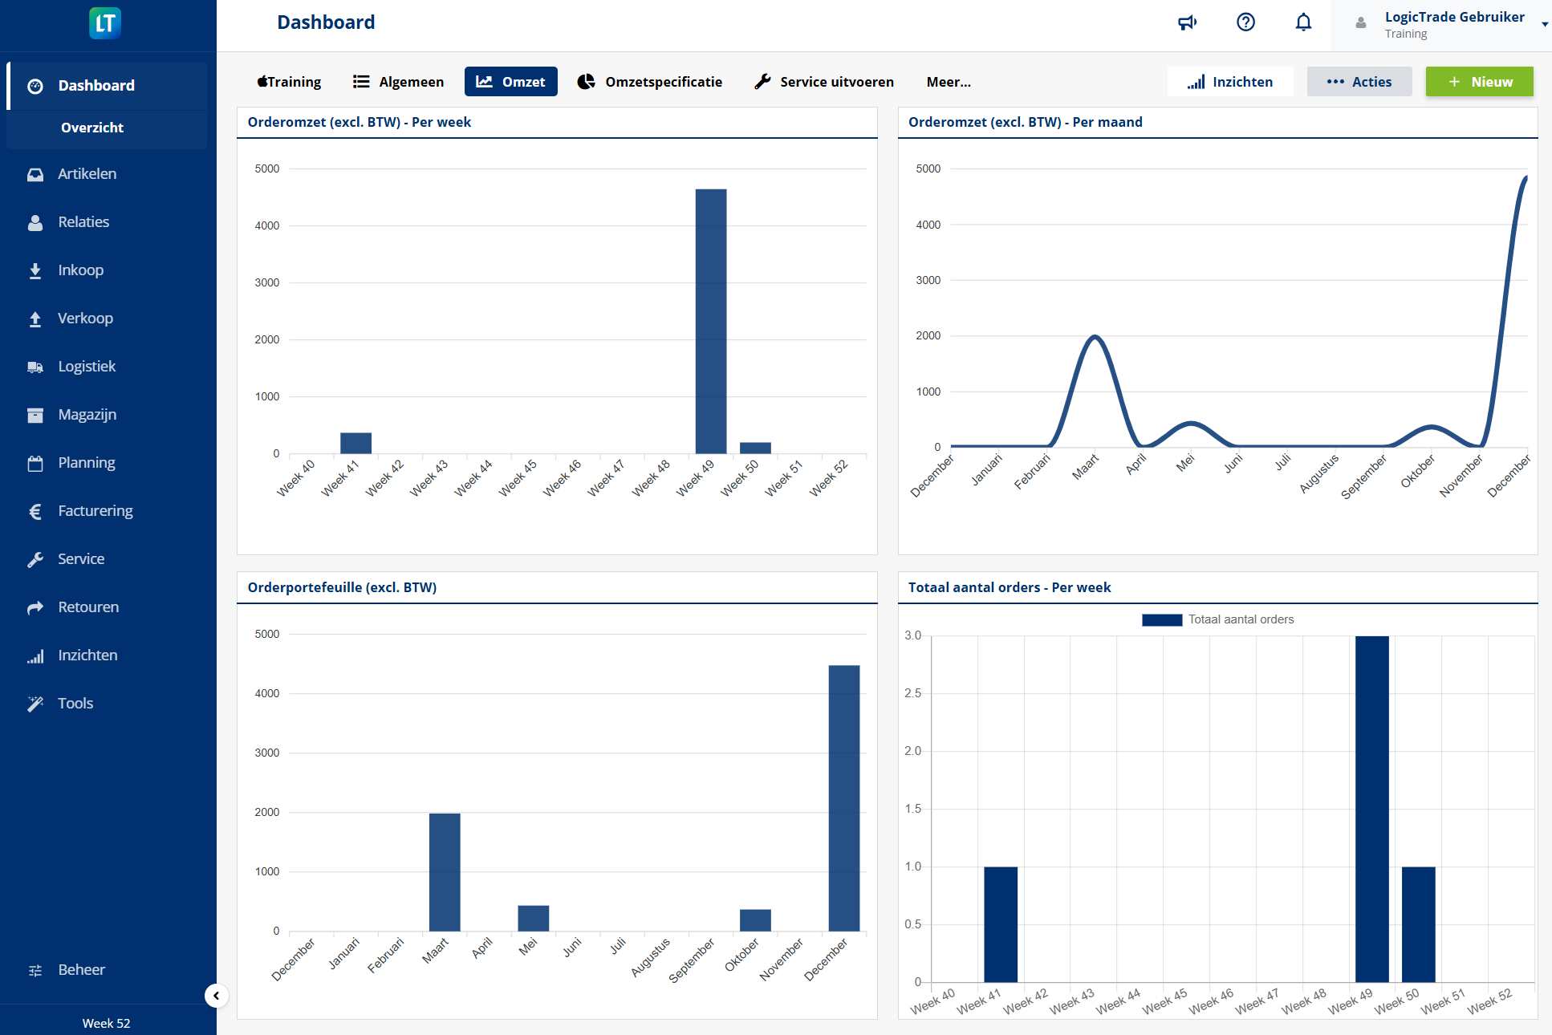Image resolution: width=1552 pixels, height=1035 pixels.
Task: Open the help question mark icon
Action: click(1245, 22)
